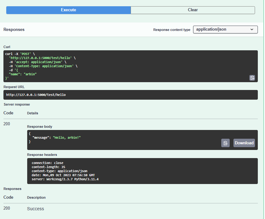
Task: Click the Responses section heading at top
Action: [x=14, y=30]
